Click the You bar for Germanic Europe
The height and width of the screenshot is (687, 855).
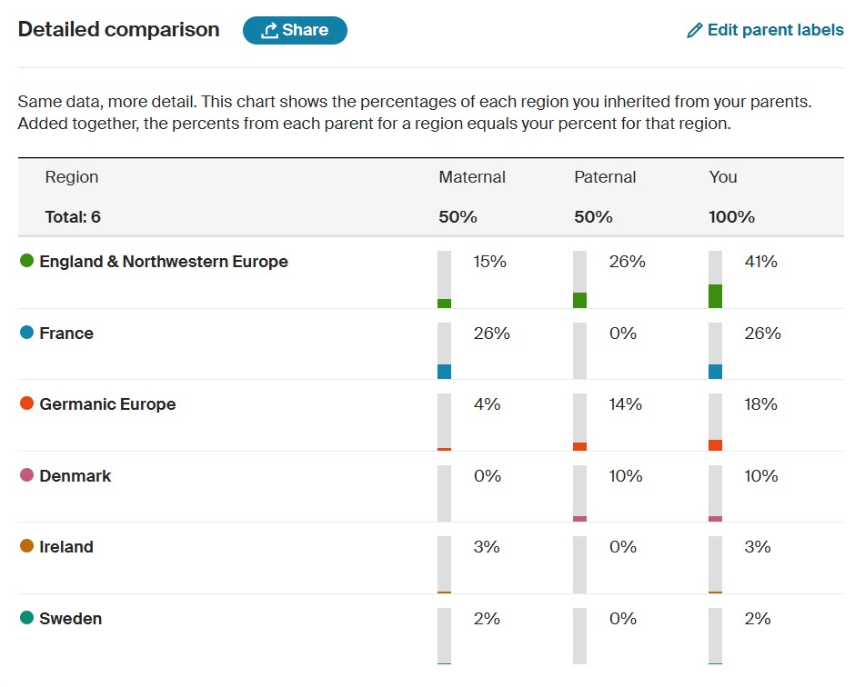point(715,423)
